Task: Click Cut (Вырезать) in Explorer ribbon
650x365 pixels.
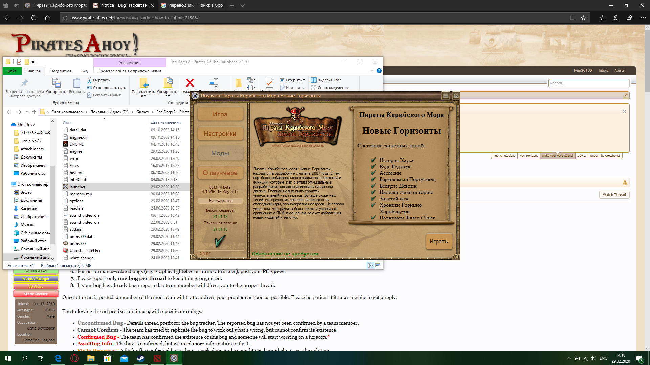Action: pos(99,80)
